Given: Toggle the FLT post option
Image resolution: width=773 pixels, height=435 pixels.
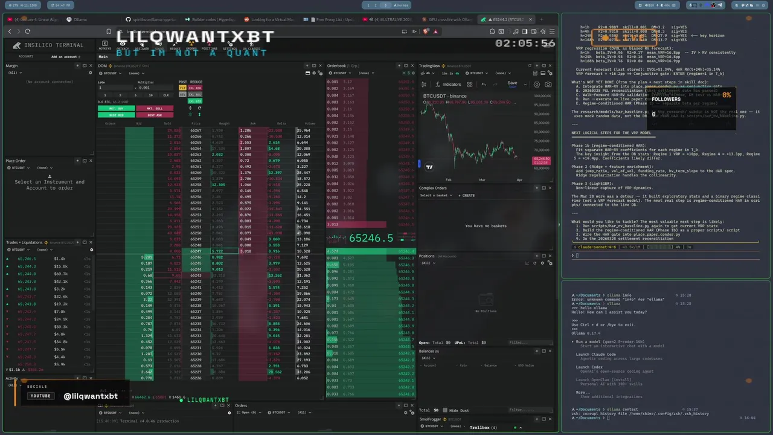Looking at the screenshot, I should click(x=182, y=88).
